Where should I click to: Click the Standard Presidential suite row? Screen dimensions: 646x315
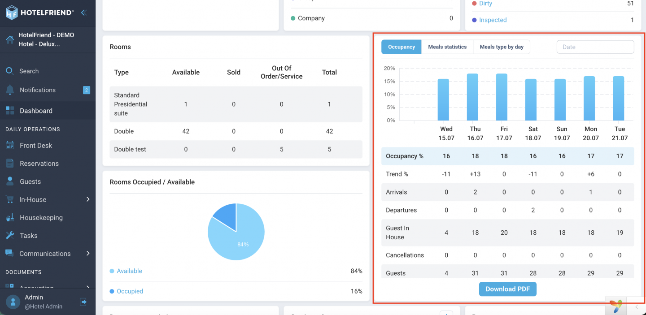click(x=236, y=104)
